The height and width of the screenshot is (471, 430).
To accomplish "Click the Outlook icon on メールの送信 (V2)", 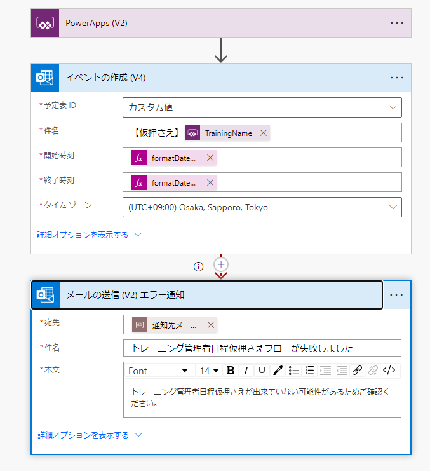I will pyautogui.click(x=46, y=295).
